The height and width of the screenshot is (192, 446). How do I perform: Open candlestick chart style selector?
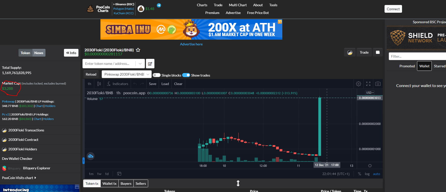click(x=99, y=84)
